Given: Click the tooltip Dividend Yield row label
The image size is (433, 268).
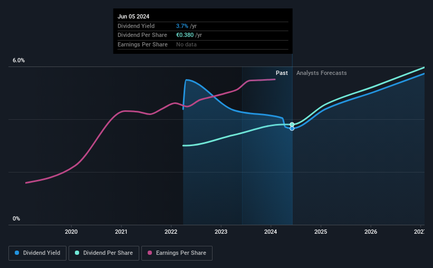Looking at the screenshot, I should pos(136,26).
